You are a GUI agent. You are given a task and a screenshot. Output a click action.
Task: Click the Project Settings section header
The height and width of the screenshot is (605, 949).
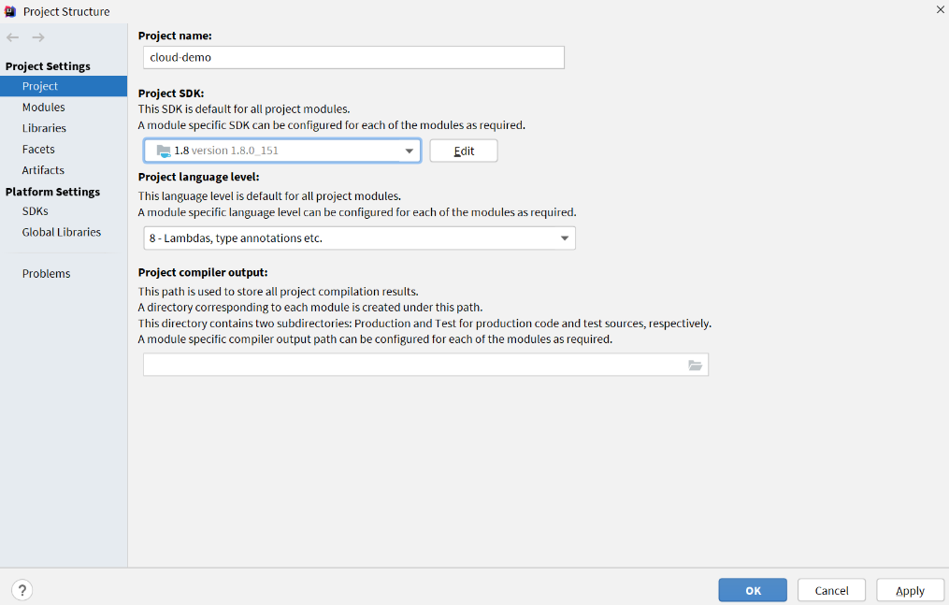(x=48, y=66)
